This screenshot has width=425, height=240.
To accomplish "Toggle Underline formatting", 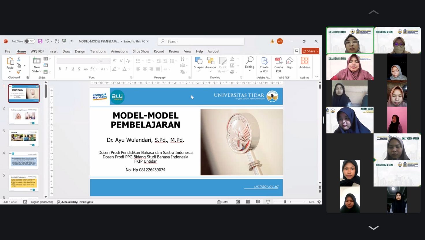I will [72, 69].
